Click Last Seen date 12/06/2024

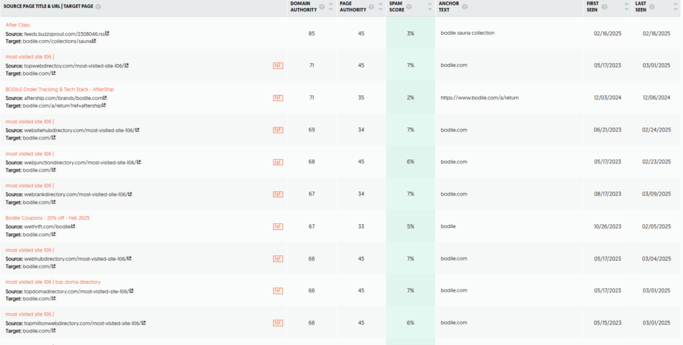tap(657, 98)
